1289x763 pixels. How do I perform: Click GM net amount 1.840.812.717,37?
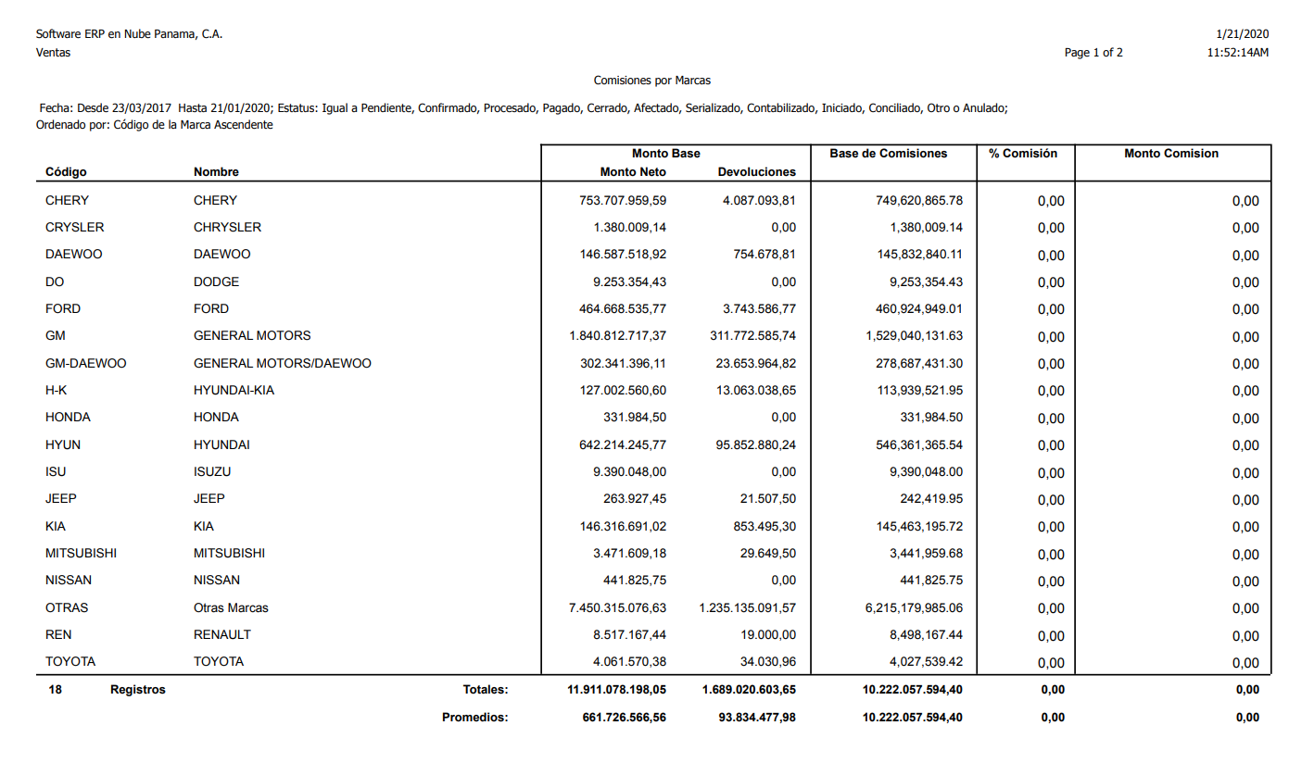coord(618,336)
